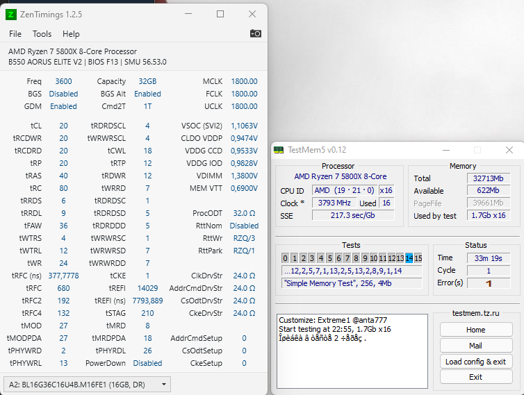Click the Time value 33m 19s
Screen dimensions: 524x395
click(489, 258)
